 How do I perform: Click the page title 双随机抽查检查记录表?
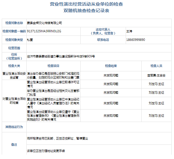pos(86,11)
